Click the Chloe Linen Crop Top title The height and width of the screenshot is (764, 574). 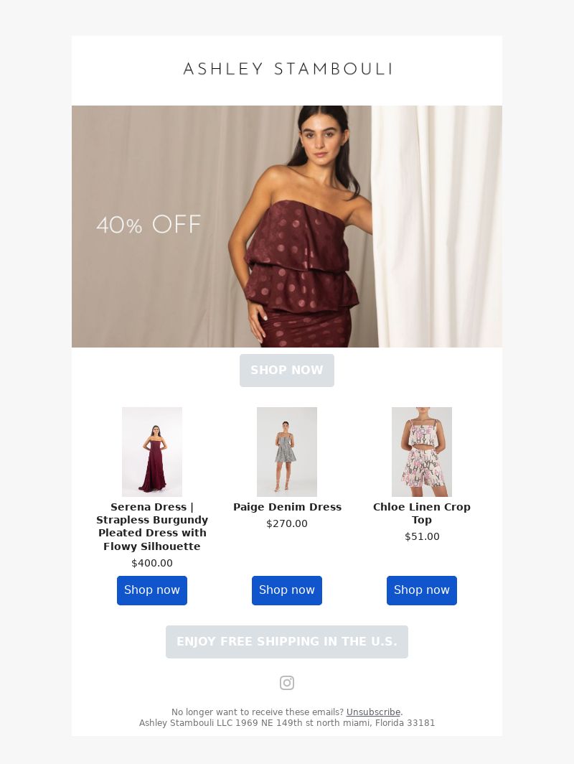[x=422, y=513]
